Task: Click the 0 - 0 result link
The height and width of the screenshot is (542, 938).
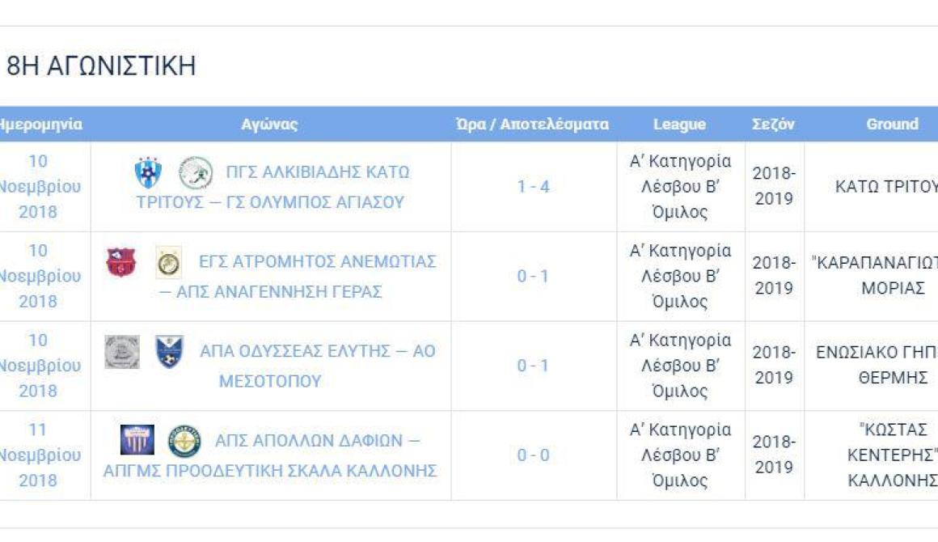Action: pos(533,455)
